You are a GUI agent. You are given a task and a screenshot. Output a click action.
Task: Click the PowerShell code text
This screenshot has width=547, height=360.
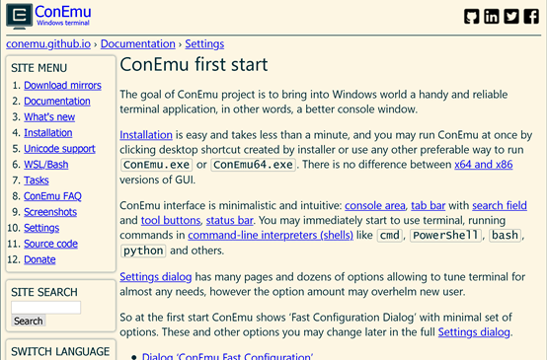tap(445, 236)
